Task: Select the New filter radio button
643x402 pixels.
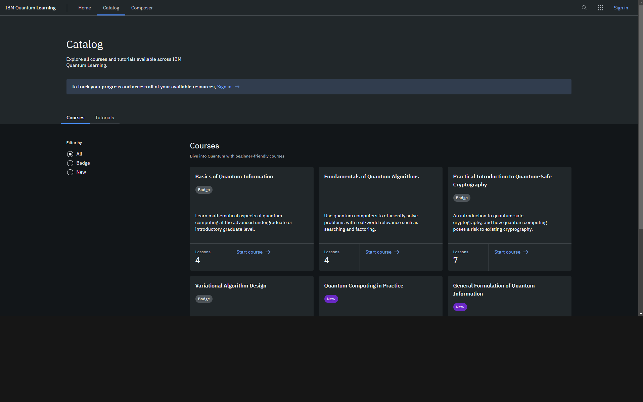Action: point(70,172)
